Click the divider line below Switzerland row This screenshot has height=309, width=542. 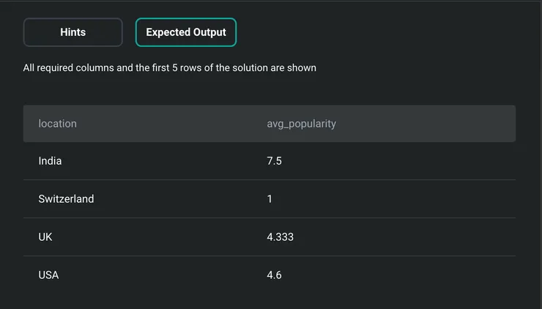[x=269, y=217]
